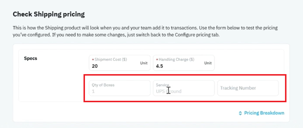Click the Check Shipping pricing heading

tap(49, 14)
